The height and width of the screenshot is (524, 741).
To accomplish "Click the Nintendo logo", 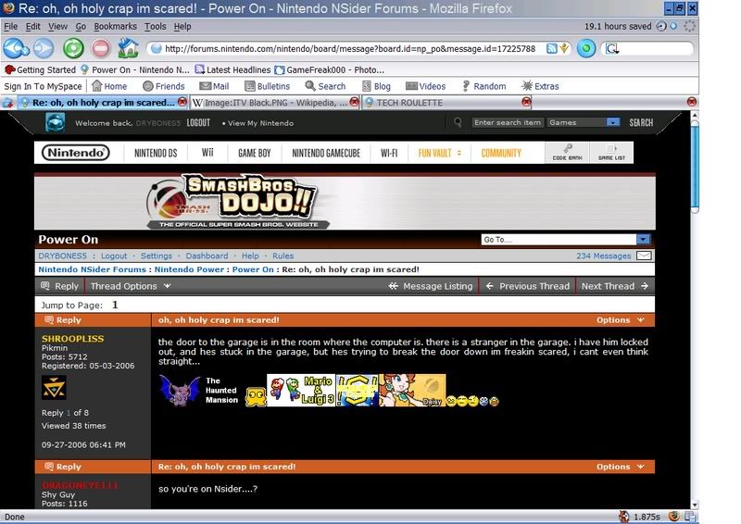I will [76, 153].
